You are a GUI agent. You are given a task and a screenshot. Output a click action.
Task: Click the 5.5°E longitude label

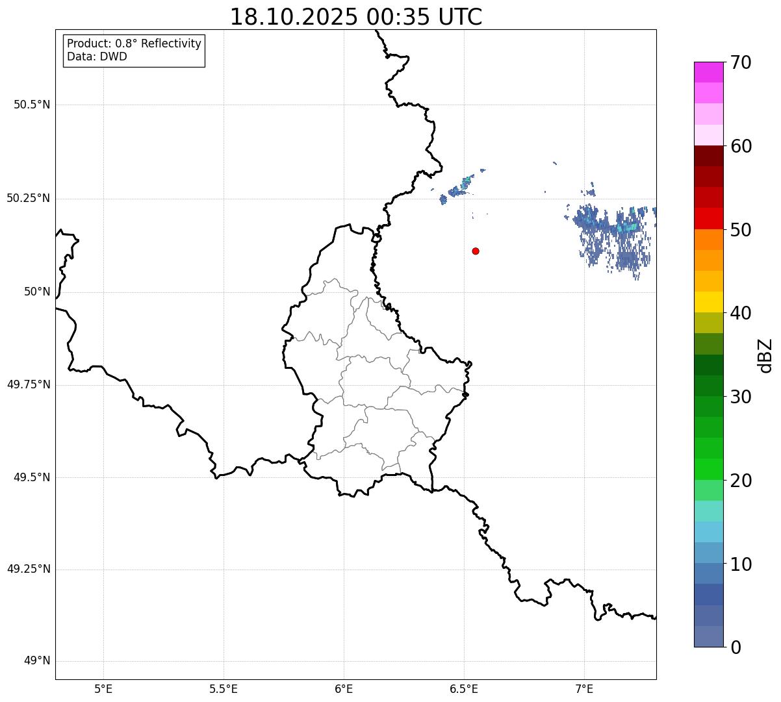tap(224, 689)
